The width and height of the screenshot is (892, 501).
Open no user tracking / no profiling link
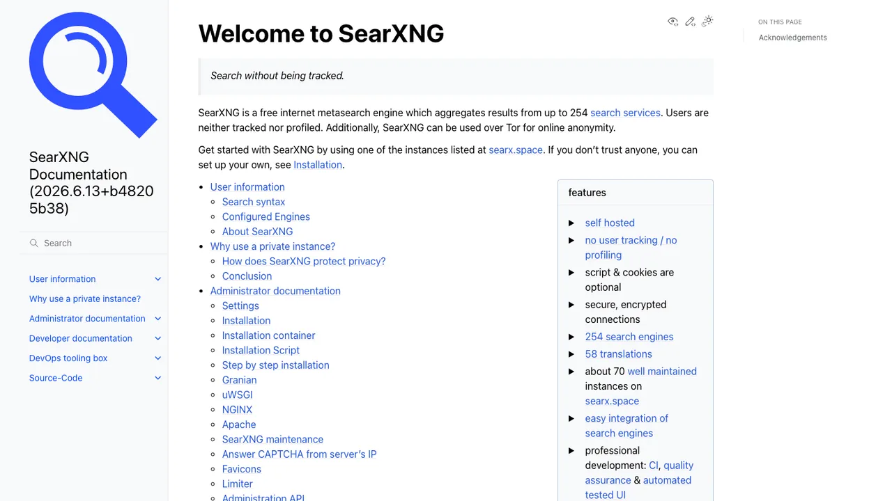pos(631,248)
